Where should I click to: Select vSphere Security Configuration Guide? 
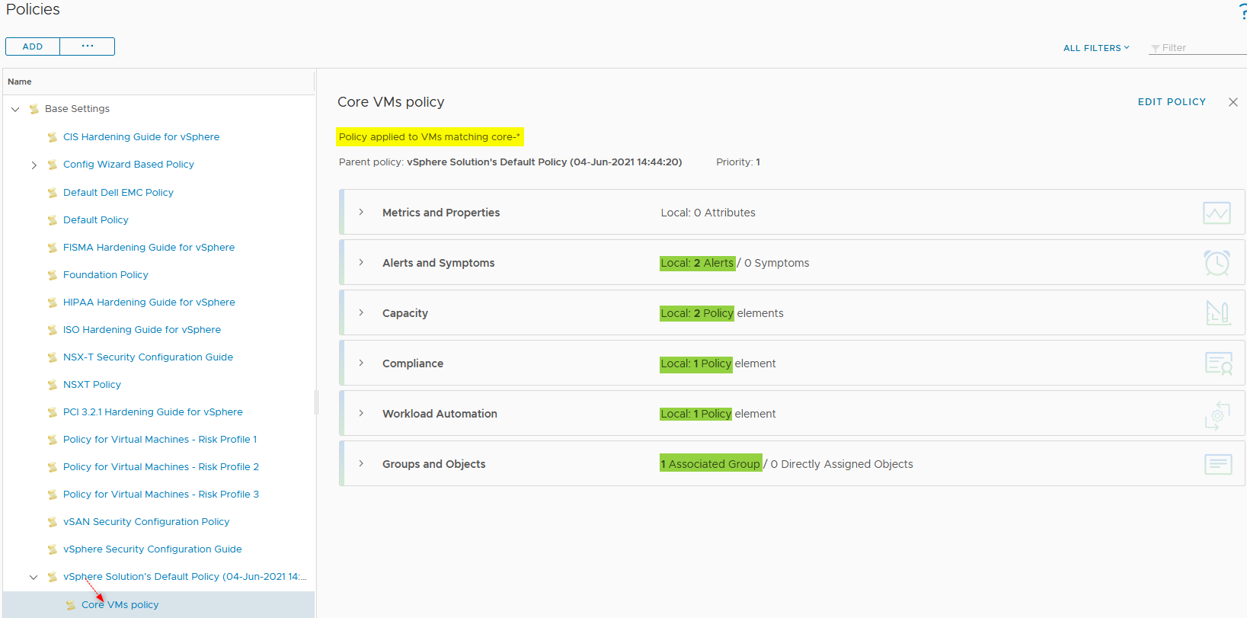152,549
